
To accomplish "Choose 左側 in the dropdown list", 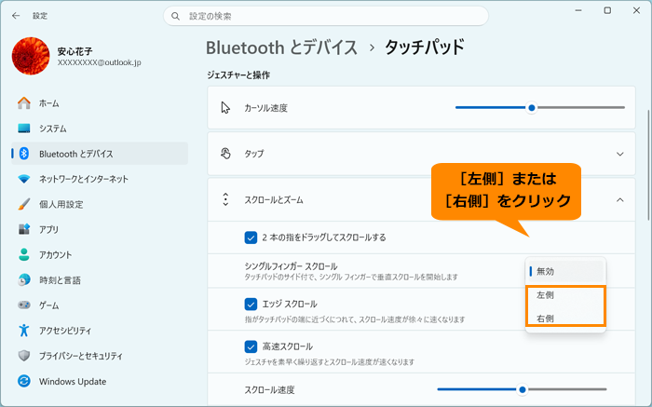I will click(565, 295).
